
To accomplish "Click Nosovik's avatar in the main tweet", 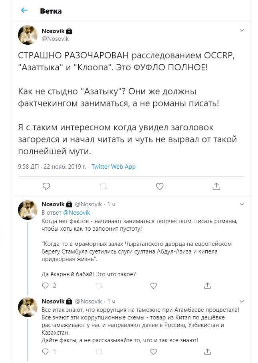I will (28, 35).
